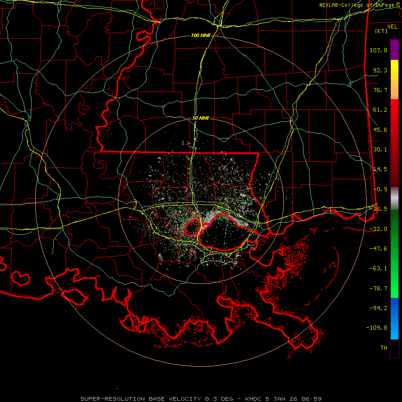Click the 50 NMI range ring label
Viewport: 402px width, 402px height.
click(201, 118)
